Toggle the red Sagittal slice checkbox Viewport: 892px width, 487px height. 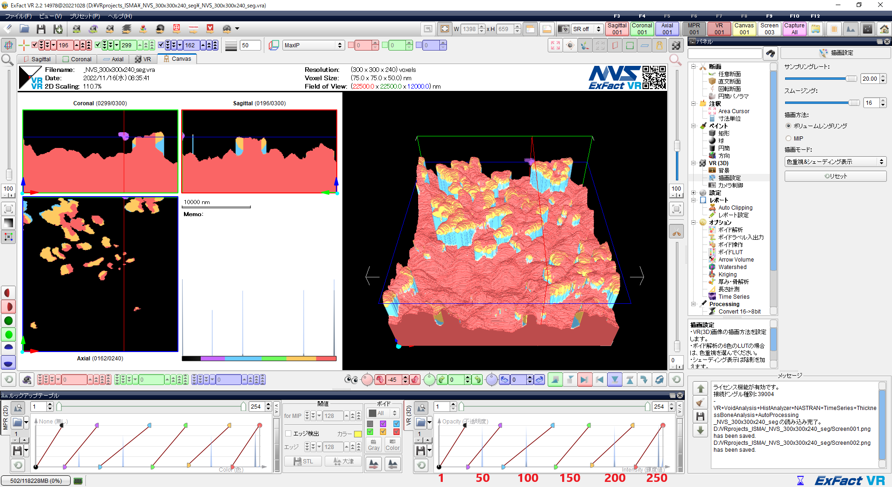(x=35, y=45)
